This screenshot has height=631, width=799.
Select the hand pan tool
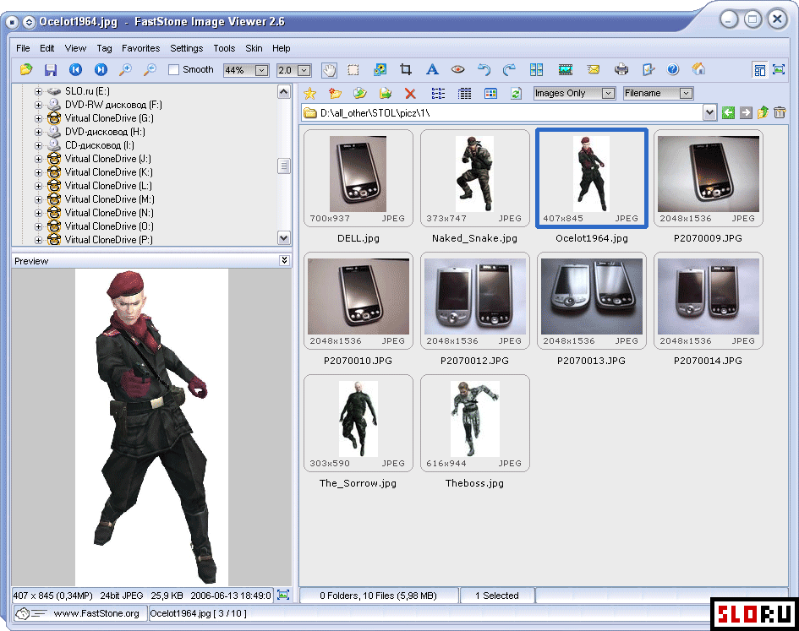[329, 70]
